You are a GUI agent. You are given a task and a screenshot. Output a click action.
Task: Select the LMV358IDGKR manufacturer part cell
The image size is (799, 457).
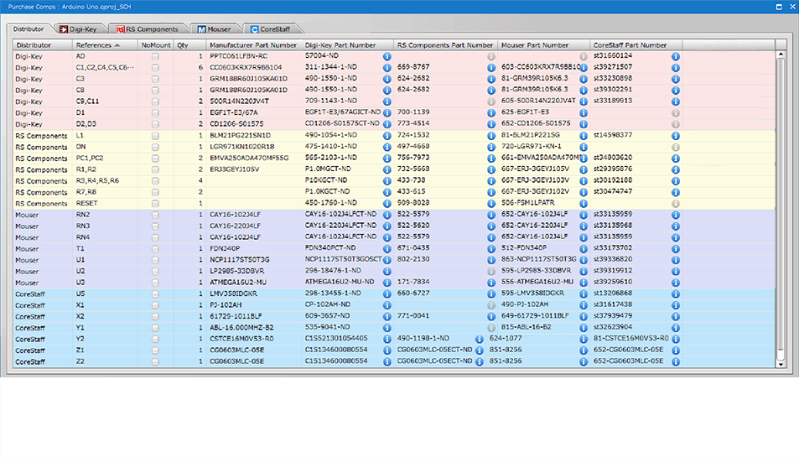click(x=254, y=294)
